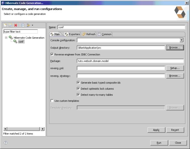This screenshot has width=190, height=149.
Task: Toggle Generate basic typed composite ids
Action: (x=78, y=83)
